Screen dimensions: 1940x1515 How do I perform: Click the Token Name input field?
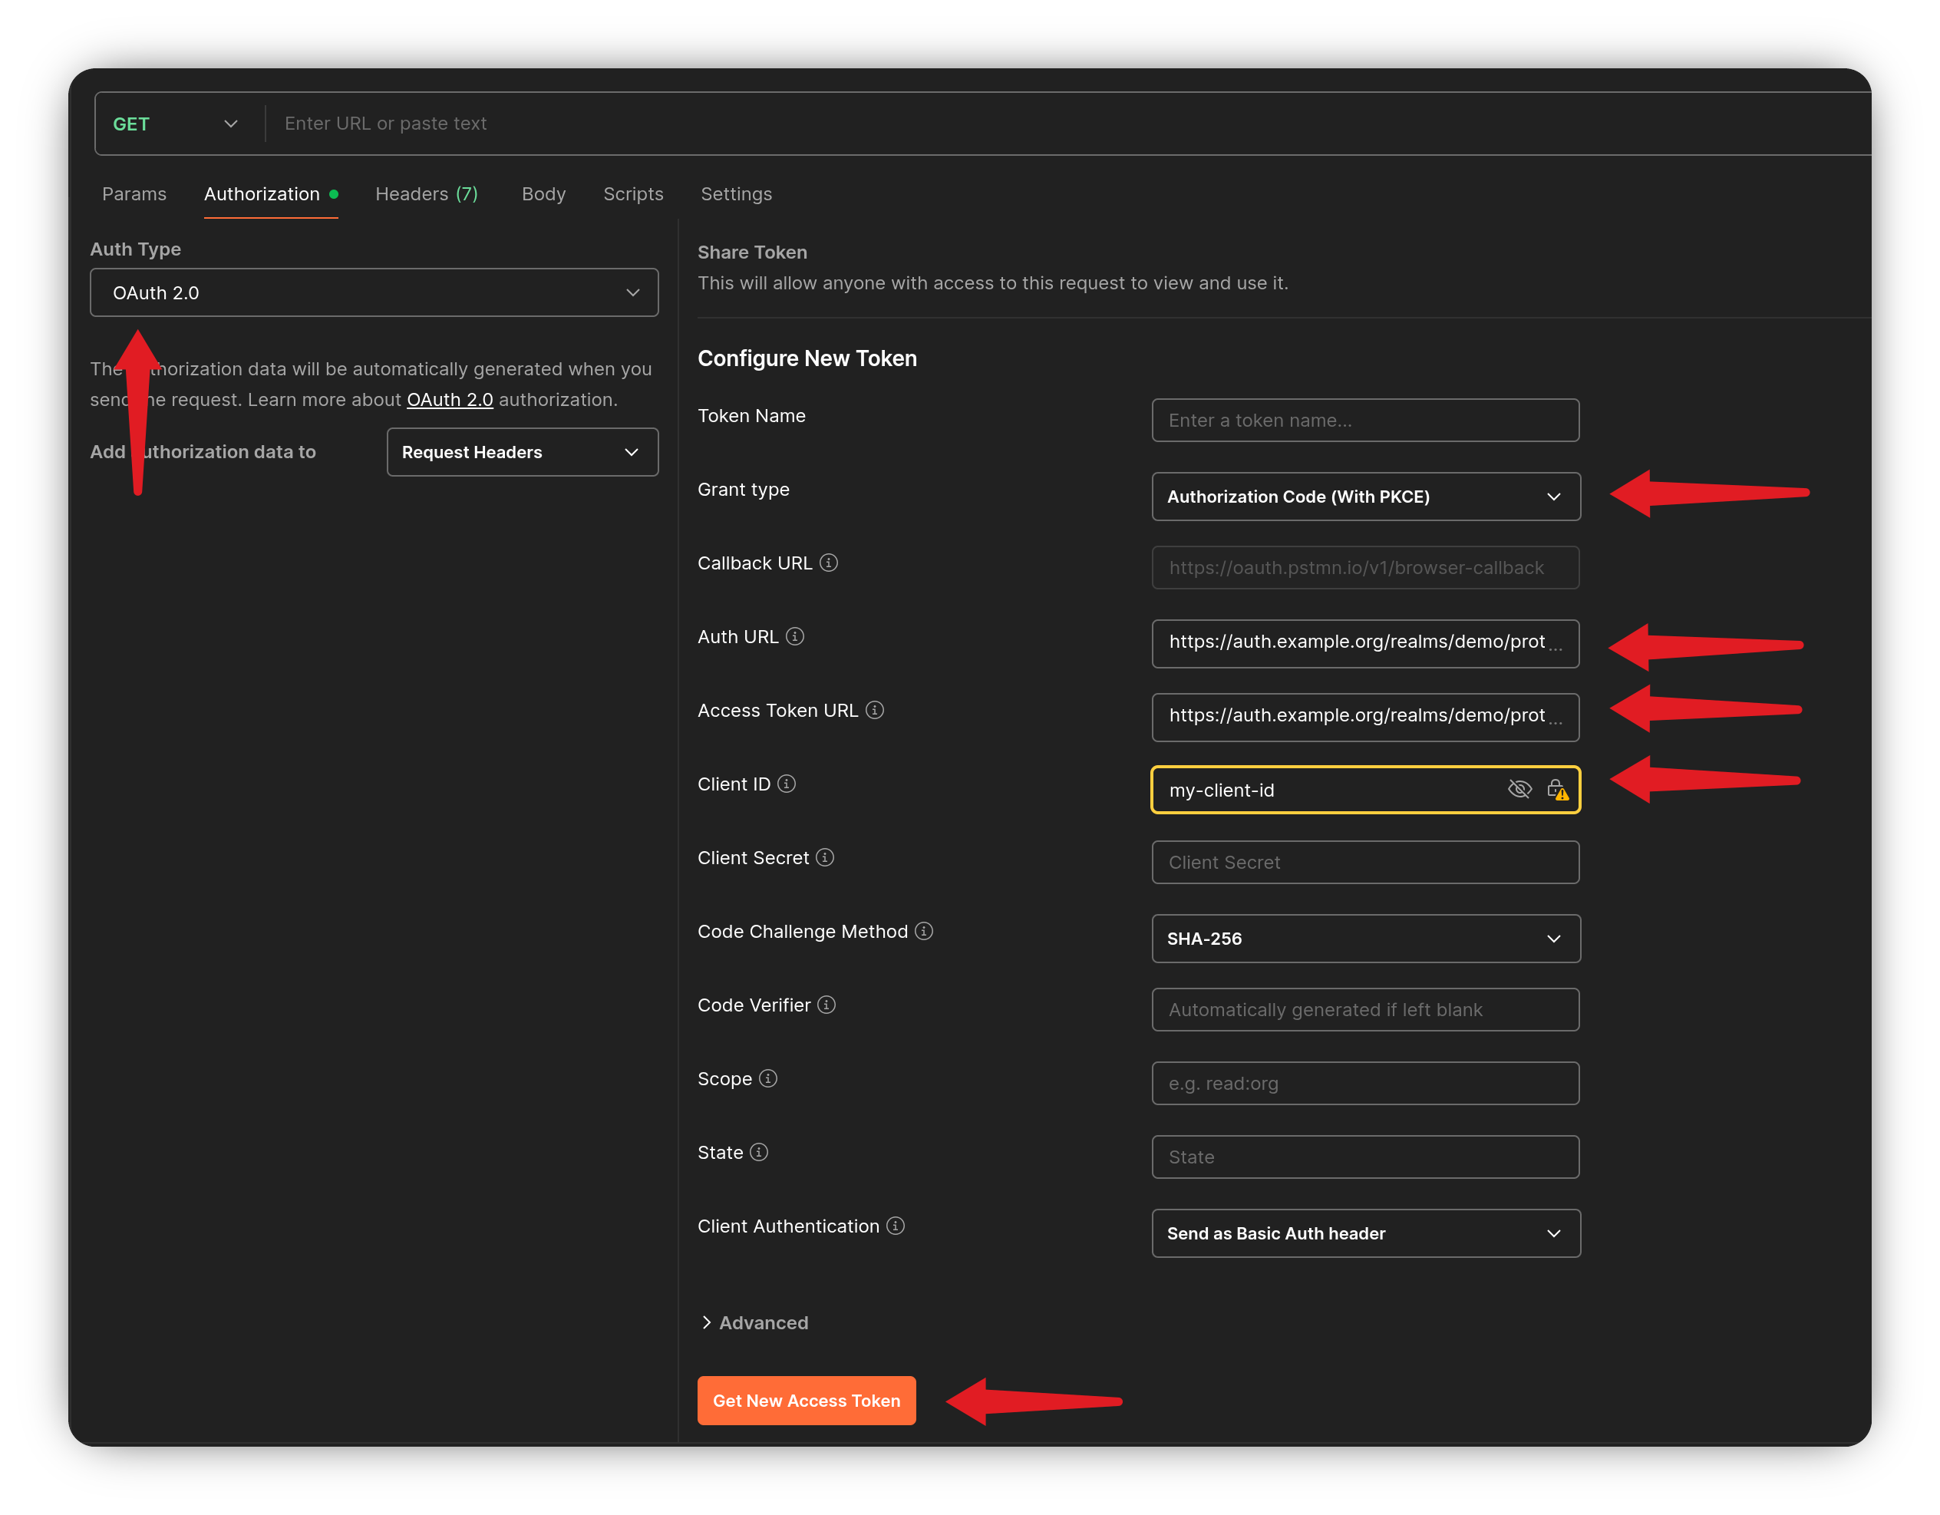[1365, 421]
